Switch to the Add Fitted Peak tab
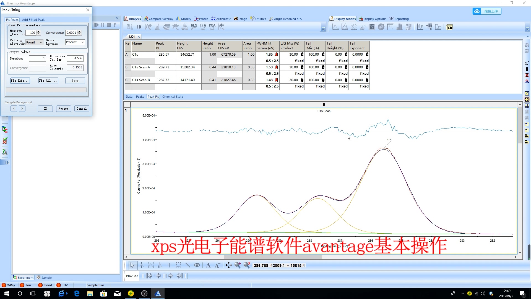Viewport: 531px width, 299px height. coord(33,20)
